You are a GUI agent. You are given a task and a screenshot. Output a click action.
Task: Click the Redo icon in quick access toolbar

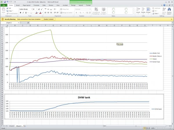click(x=11, y=2)
